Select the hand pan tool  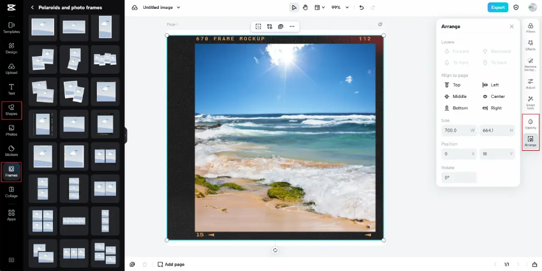tap(305, 7)
